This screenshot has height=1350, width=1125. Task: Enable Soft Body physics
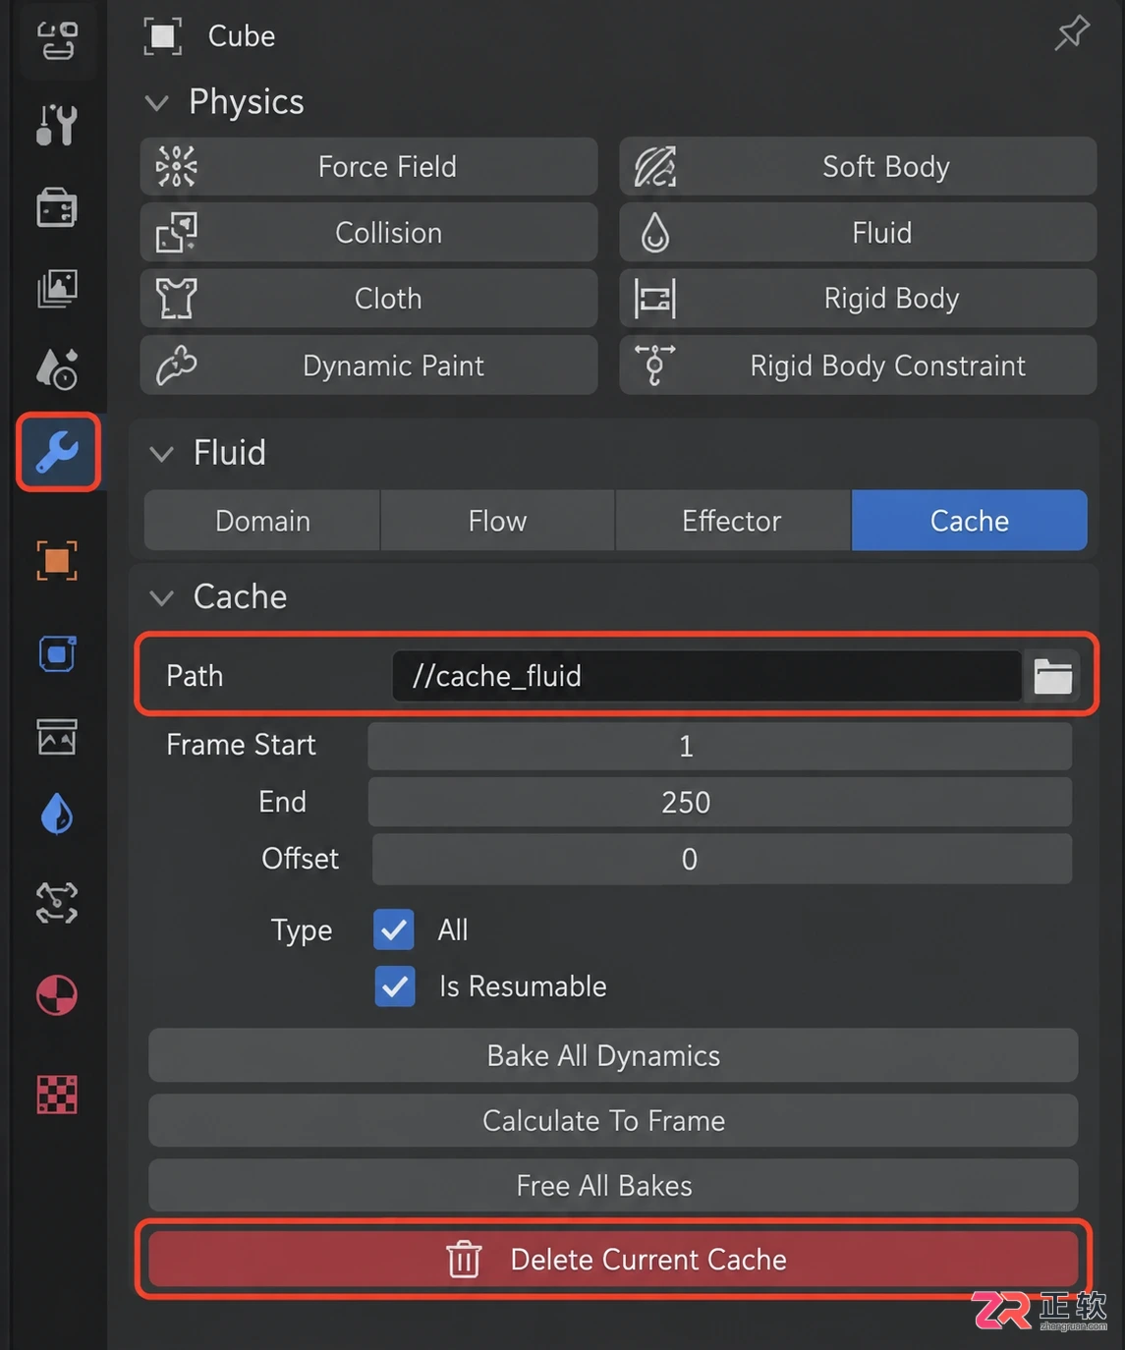(x=858, y=167)
